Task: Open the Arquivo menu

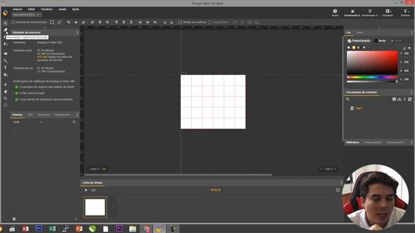Action: coord(18,9)
